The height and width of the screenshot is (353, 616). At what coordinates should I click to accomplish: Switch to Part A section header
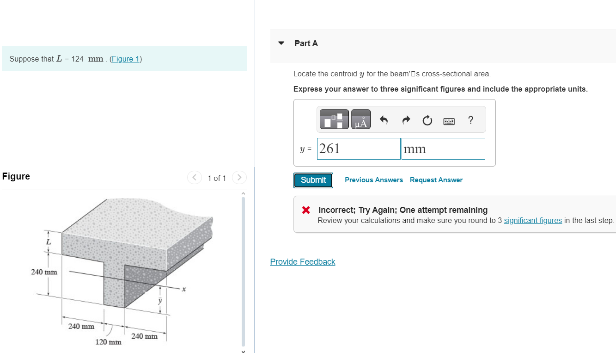306,43
